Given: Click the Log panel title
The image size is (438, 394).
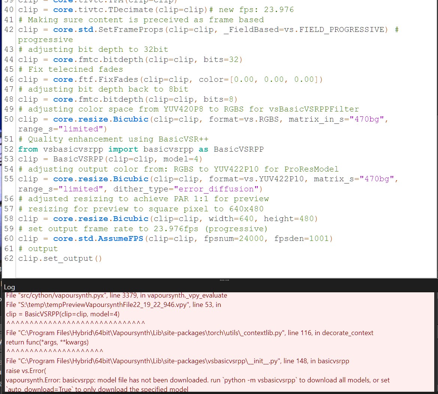Looking at the screenshot, I should pyautogui.click(x=9, y=287).
